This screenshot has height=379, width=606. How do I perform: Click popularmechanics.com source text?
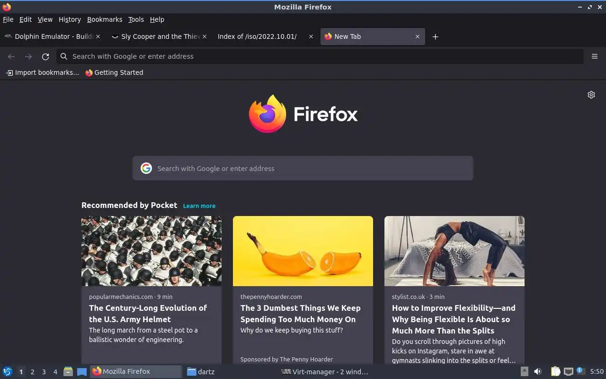[x=121, y=297]
